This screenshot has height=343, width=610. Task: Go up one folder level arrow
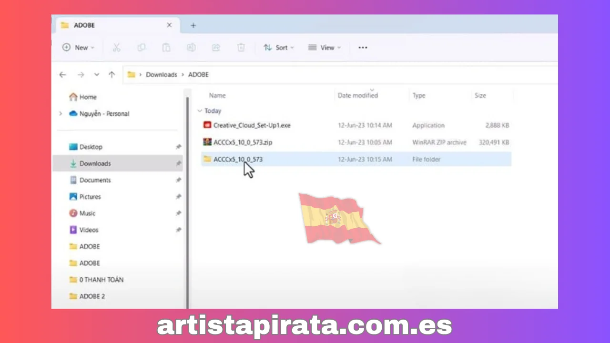click(x=112, y=75)
